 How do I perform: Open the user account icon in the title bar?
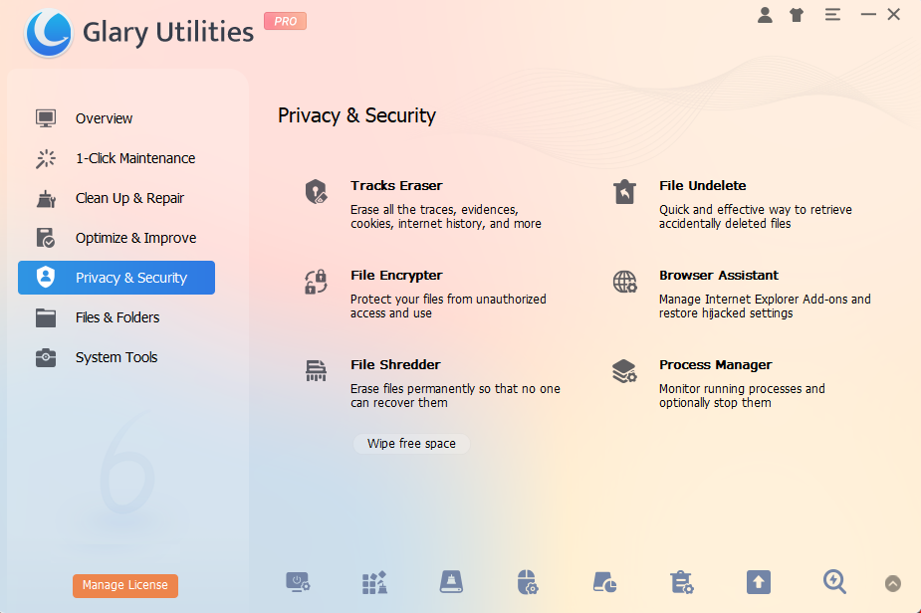tap(765, 15)
